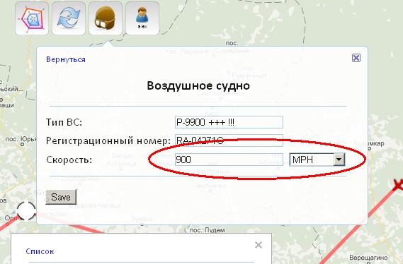Open the alex user profile icon
Viewport: 403px width, 264px height.
(x=142, y=18)
